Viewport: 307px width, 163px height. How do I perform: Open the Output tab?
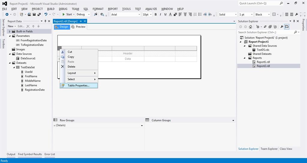tap(11, 154)
